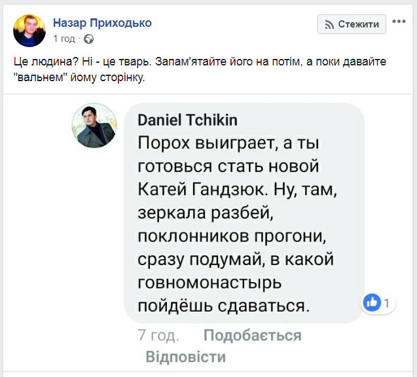417x377 pixels.
Task: Click the blue thumbs-up reaction icon
Action: tap(372, 302)
